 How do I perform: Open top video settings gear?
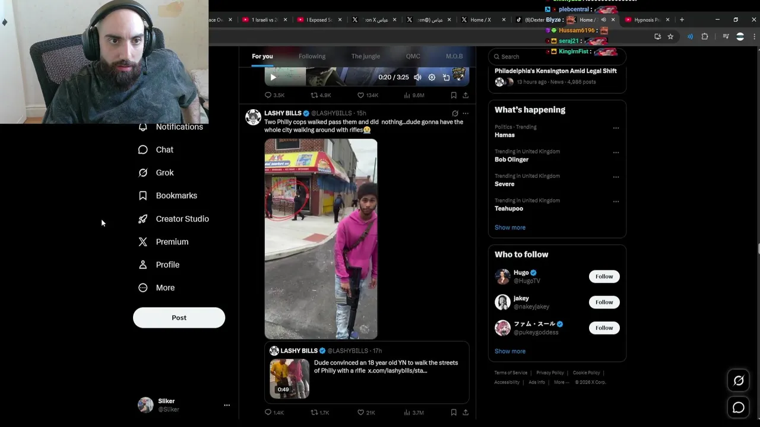[432, 77]
